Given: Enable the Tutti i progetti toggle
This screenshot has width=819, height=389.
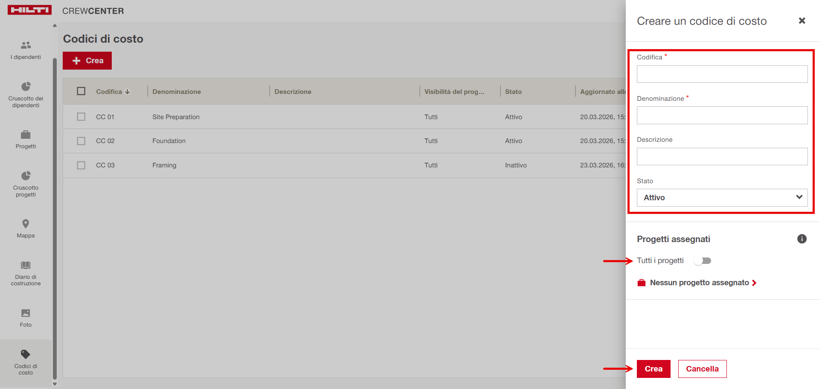Looking at the screenshot, I should pyautogui.click(x=702, y=261).
